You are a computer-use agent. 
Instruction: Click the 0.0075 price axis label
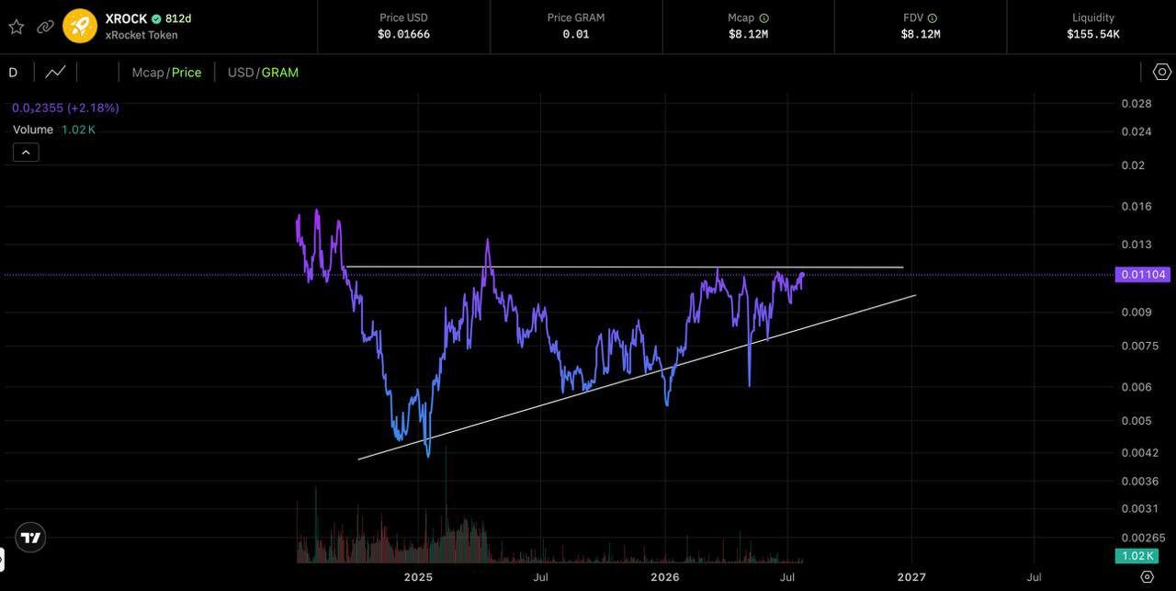[x=1139, y=346]
